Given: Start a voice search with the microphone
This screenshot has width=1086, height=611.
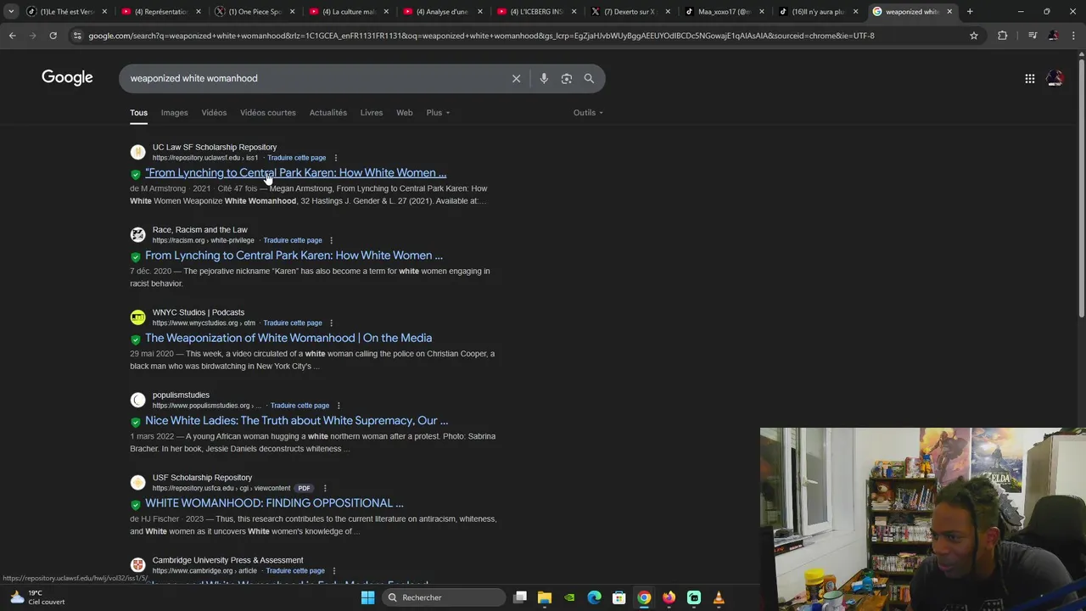Looking at the screenshot, I should click(x=544, y=78).
